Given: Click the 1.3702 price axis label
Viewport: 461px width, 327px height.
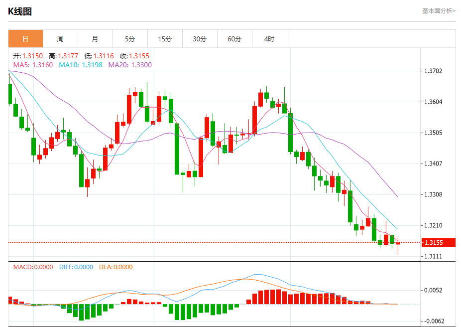Looking at the screenshot, I should [433, 71].
